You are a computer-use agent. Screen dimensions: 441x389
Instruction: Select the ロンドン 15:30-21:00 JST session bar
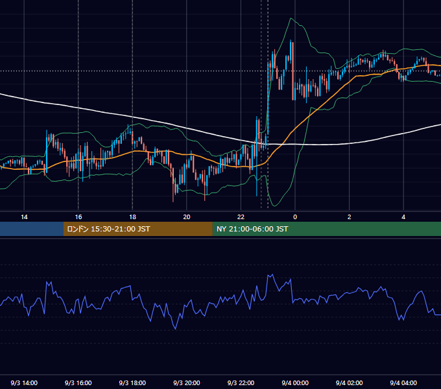click(137, 229)
